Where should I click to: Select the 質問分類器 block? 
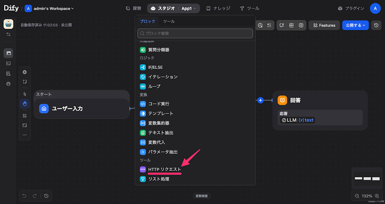tap(195, 50)
